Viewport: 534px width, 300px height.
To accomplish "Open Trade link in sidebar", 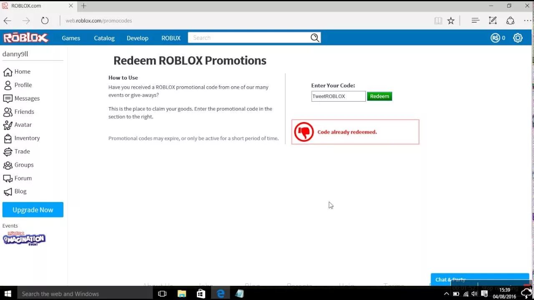I will coord(22,151).
